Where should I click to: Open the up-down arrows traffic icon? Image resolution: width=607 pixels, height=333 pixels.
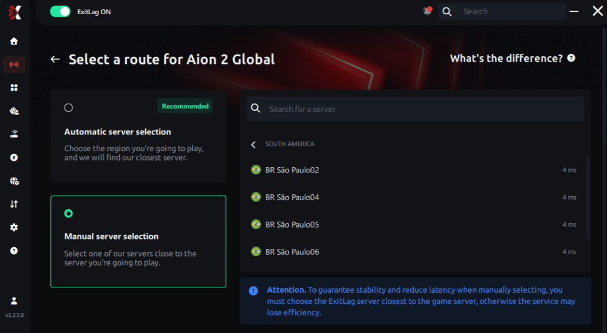tap(14, 204)
